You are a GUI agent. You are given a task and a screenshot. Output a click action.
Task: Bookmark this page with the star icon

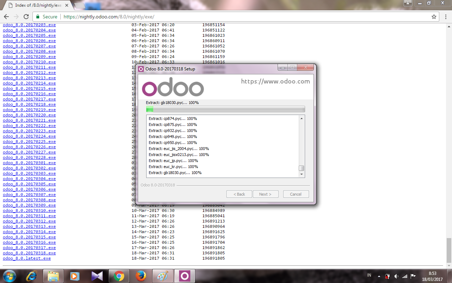coord(434,17)
